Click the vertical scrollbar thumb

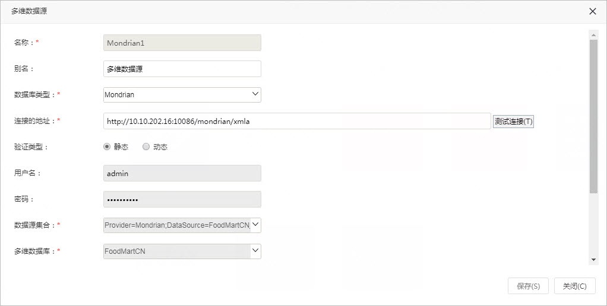coord(593,116)
